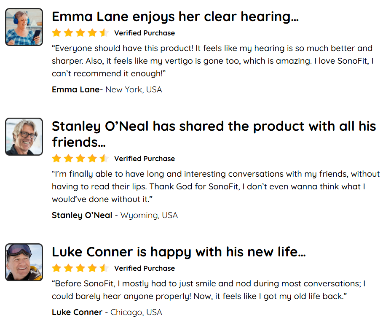
Task: Click Luke Conner's skier profile photo
Action: [x=24, y=262]
